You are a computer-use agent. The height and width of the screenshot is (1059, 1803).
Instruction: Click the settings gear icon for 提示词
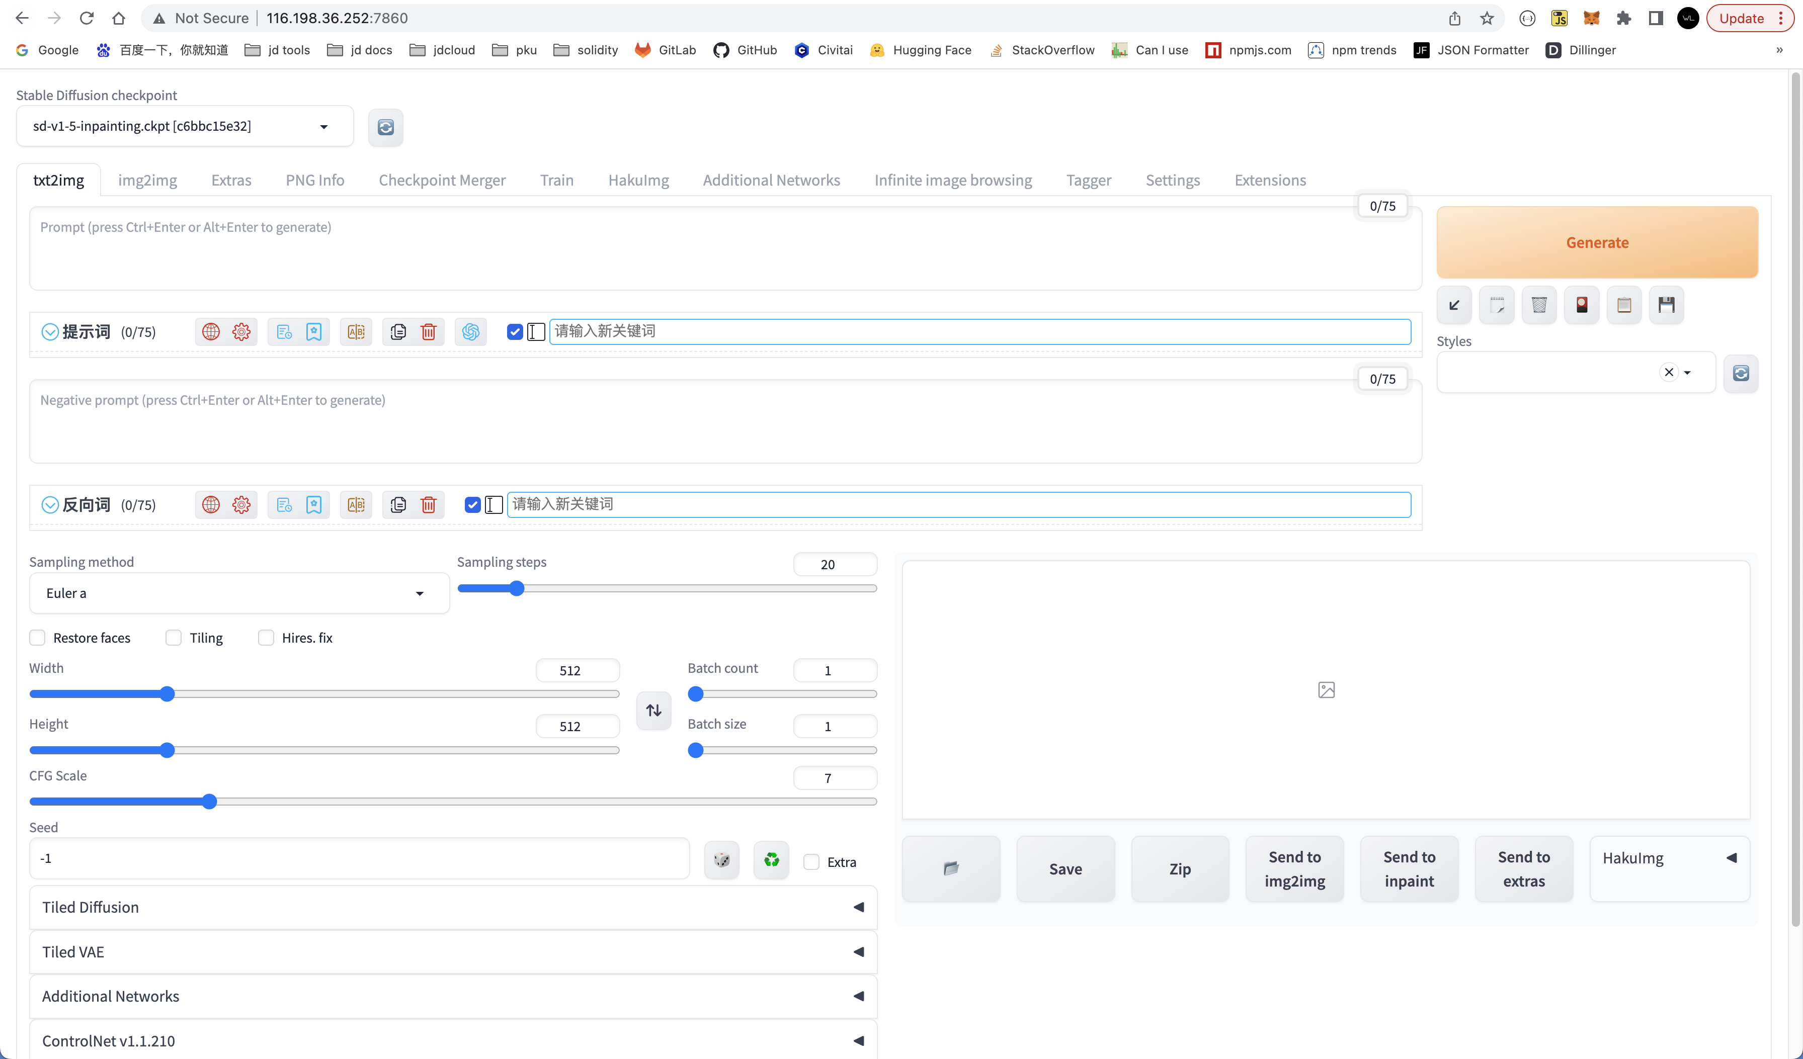pos(241,331)
